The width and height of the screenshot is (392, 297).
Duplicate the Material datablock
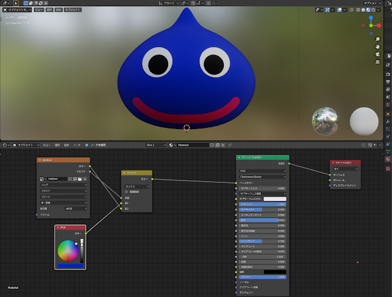point(218,145)
